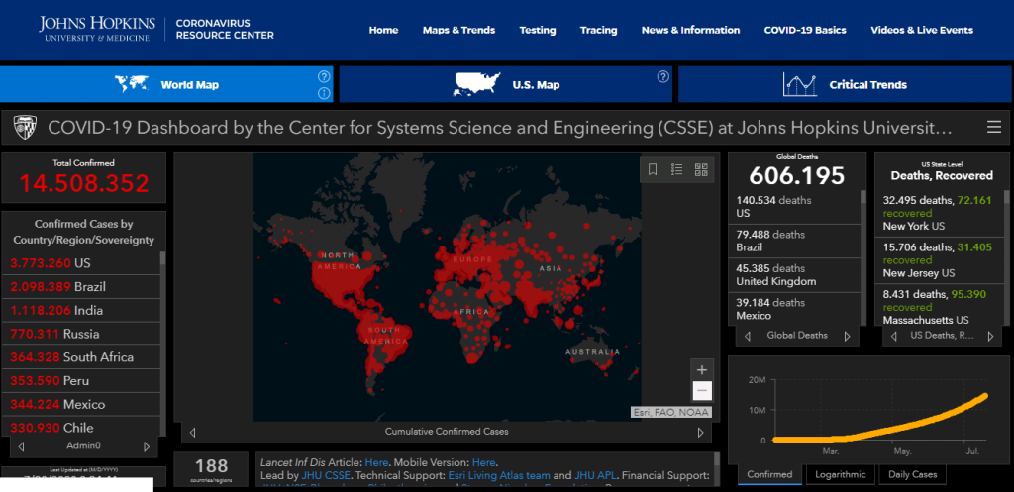Open the Critical Trends tab
Screen dimensions: 1014x492
846,84
